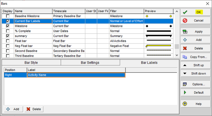Click the Timescale column header
The height and width of the screenshot is (116, 212).
point(69,11)
